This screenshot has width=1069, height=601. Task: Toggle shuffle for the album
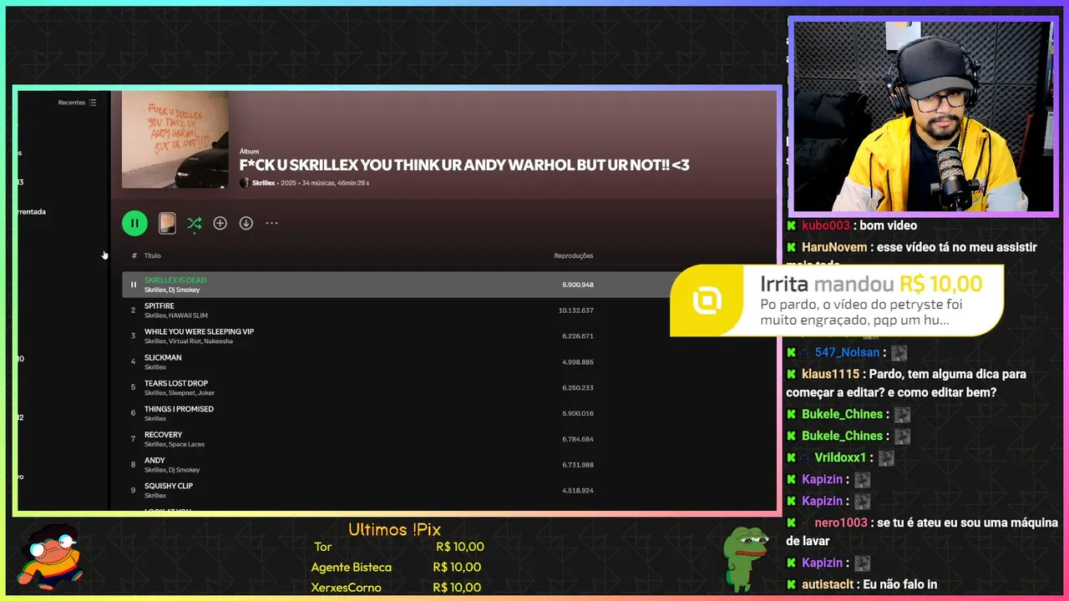pos(194,223)
